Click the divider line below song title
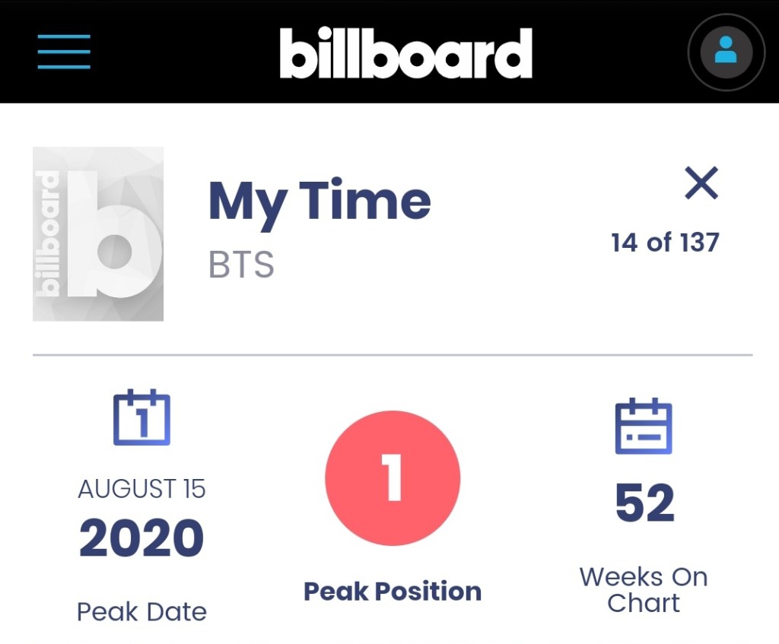Viewport: 779px width, 644px height. (393, 355)
